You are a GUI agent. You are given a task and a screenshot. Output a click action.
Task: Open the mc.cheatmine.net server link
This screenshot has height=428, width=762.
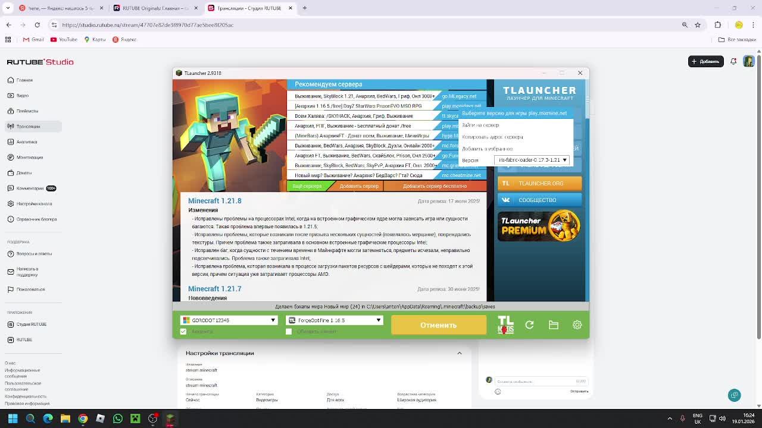point(461,175)
